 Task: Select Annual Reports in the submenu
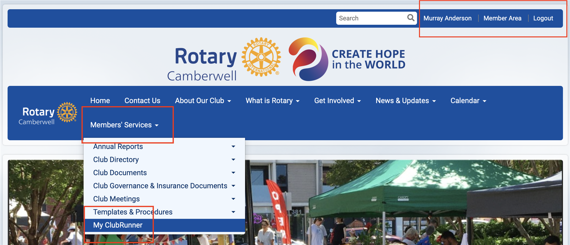118,147
